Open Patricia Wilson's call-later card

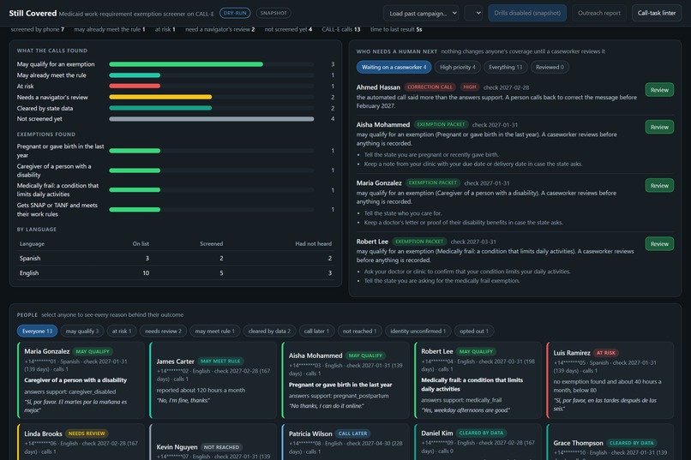345,442
